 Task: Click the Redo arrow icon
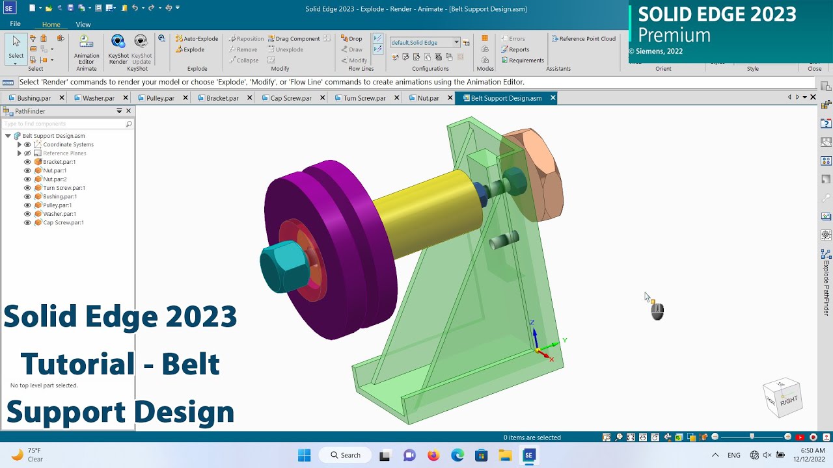click(x=151, y=8)
